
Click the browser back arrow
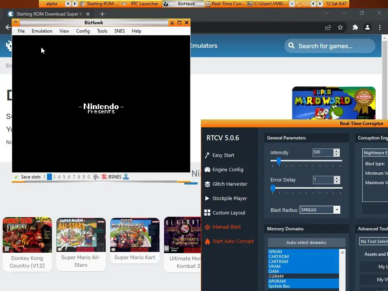pyautogui.click(x=8, y=27)
